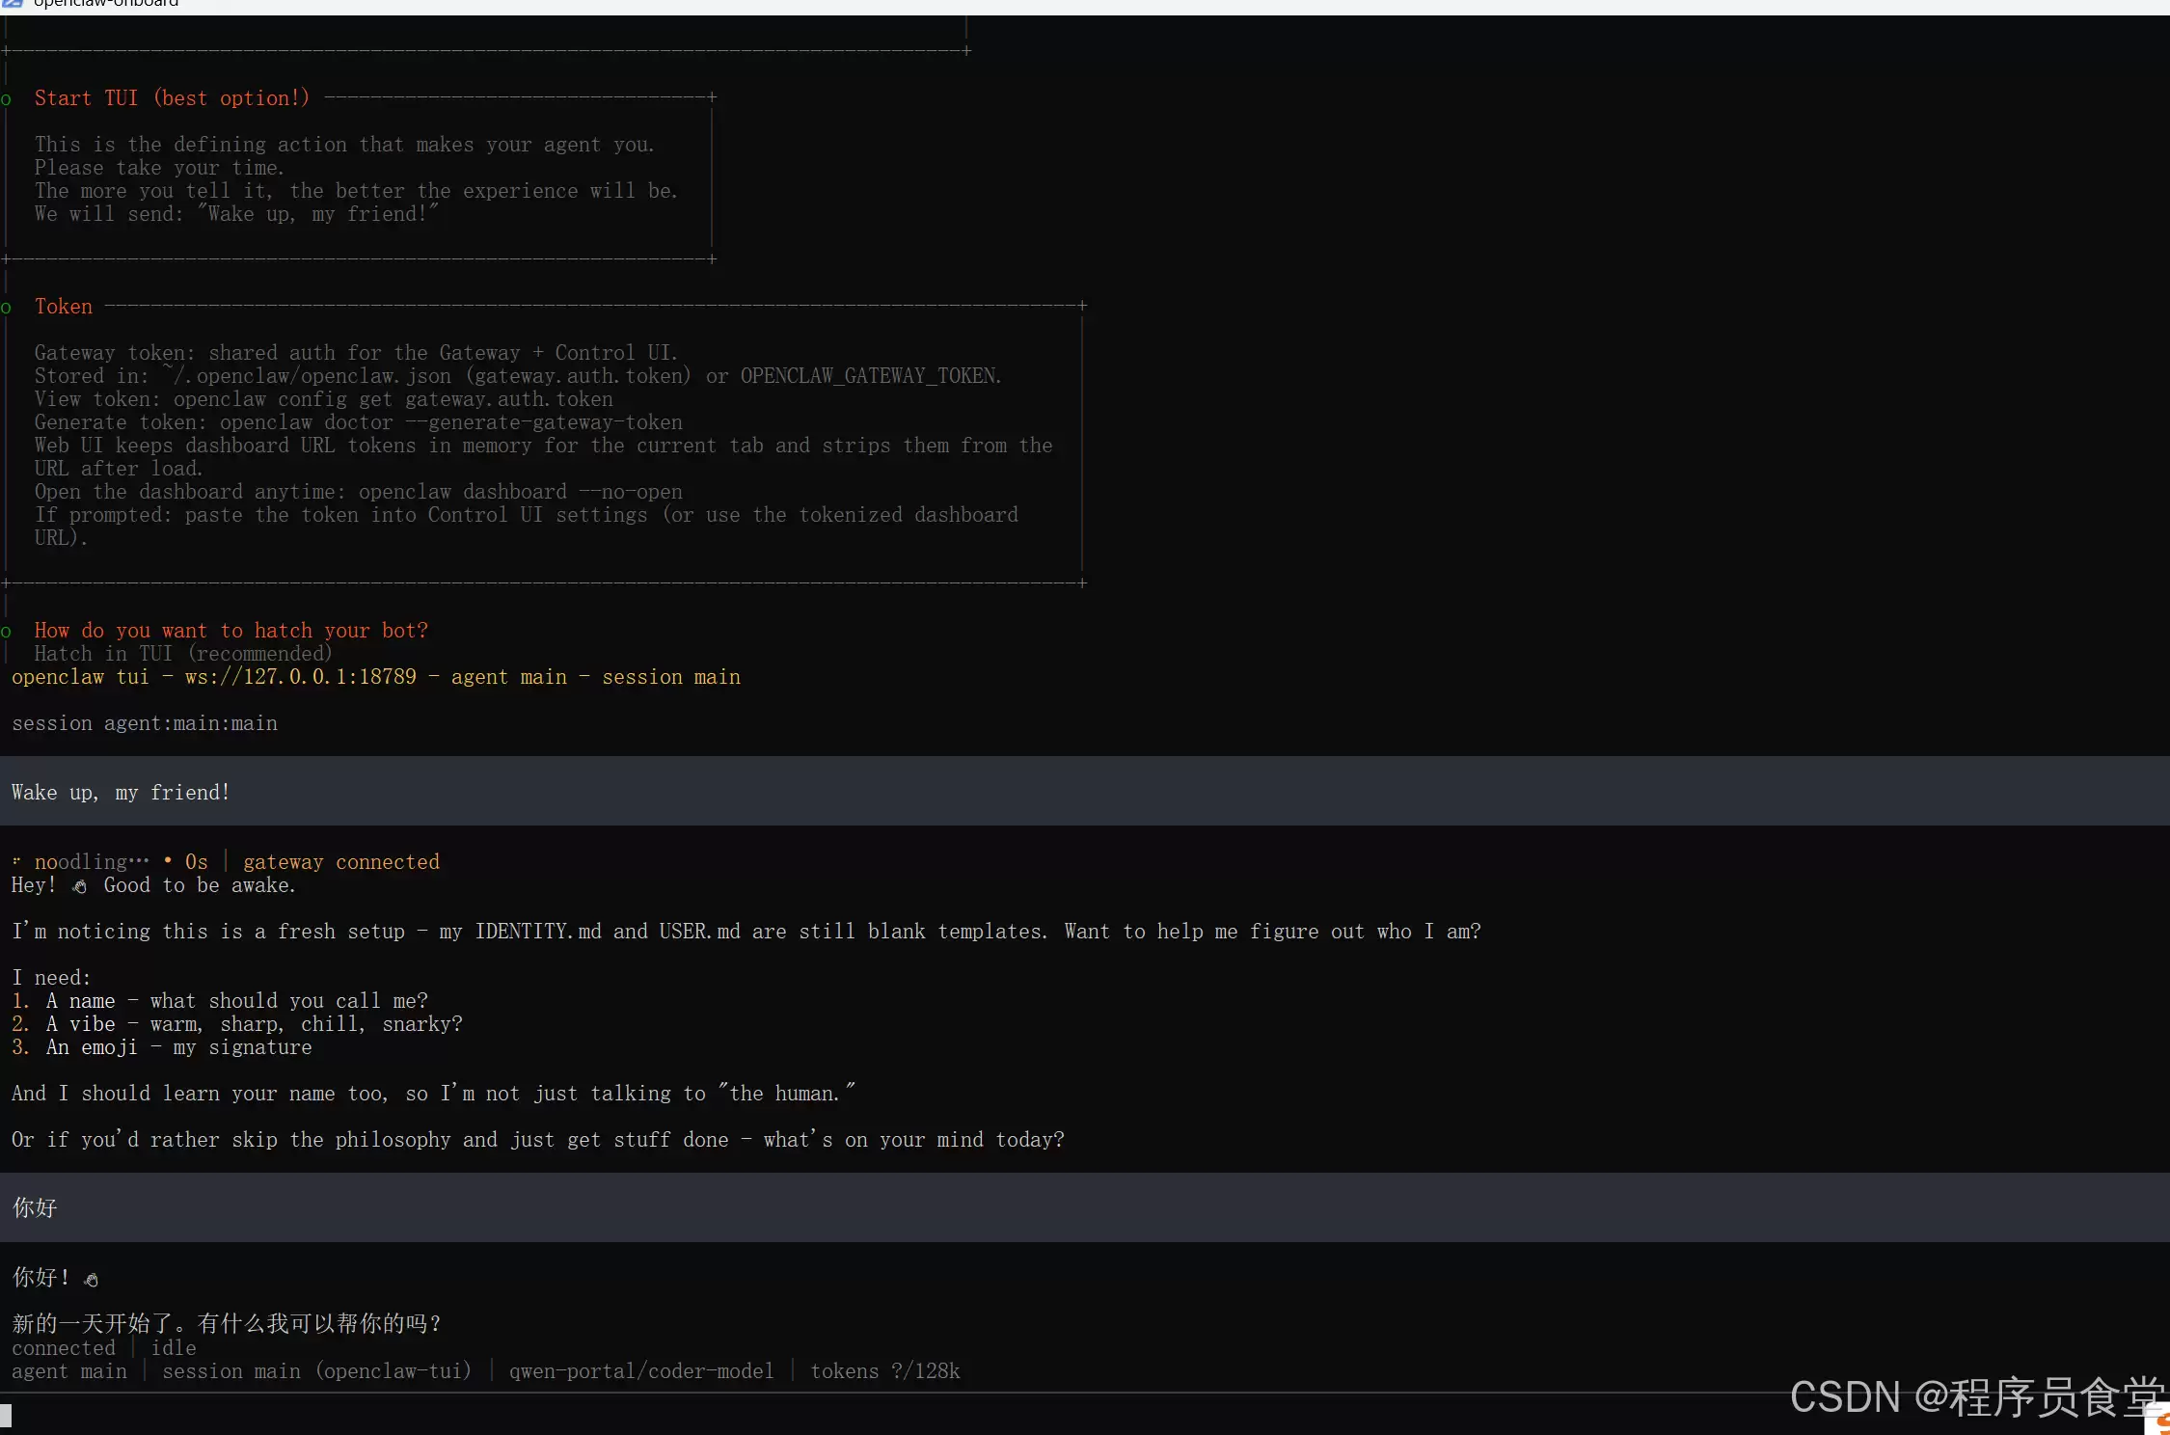Click green marker beside hatch your bot question
Image resolution: width=2170 pixels, height=1435 pixels.
click(6, 632)
